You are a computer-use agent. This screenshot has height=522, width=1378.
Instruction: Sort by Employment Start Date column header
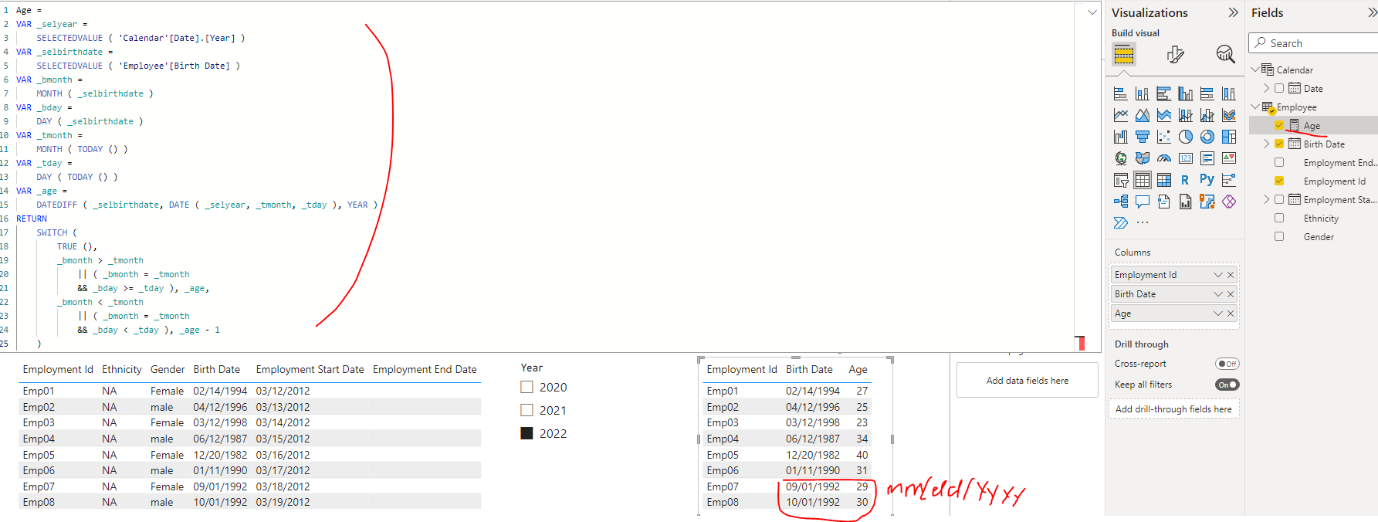310,369
